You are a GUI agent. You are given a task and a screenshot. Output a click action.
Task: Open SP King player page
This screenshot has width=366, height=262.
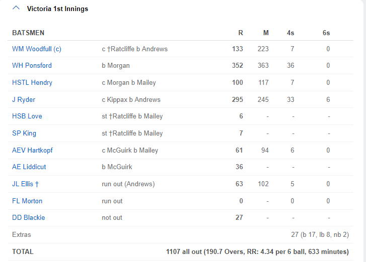24,134
